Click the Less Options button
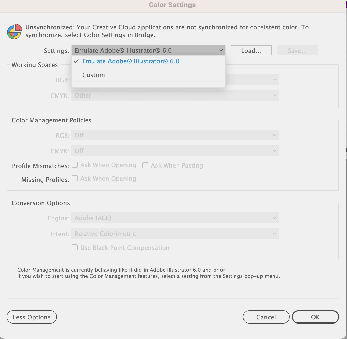Image resolution: width=347 pixels, height=339 pixels. 32,317
